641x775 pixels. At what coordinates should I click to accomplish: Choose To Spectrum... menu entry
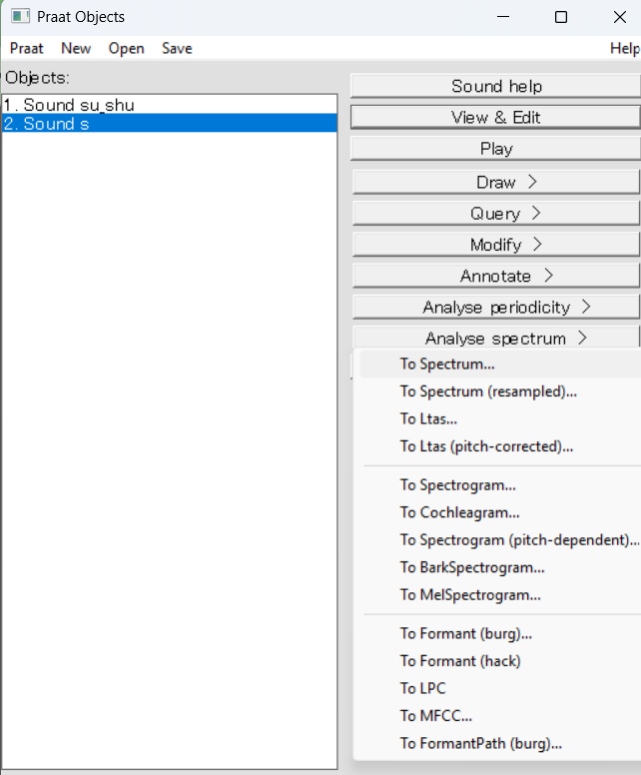pyautogui.click(x=500, y=365)
